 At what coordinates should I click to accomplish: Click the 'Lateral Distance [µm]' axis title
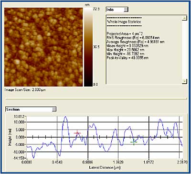click(x=105, y=167)
